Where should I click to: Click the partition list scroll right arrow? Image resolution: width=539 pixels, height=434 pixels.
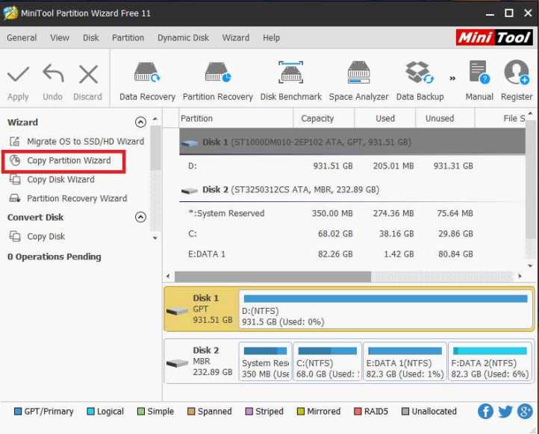coord(520,276)
